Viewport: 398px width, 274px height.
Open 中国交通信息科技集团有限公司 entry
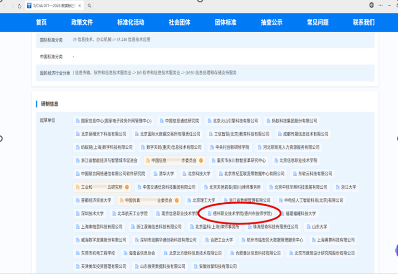(x=167, y=187)
